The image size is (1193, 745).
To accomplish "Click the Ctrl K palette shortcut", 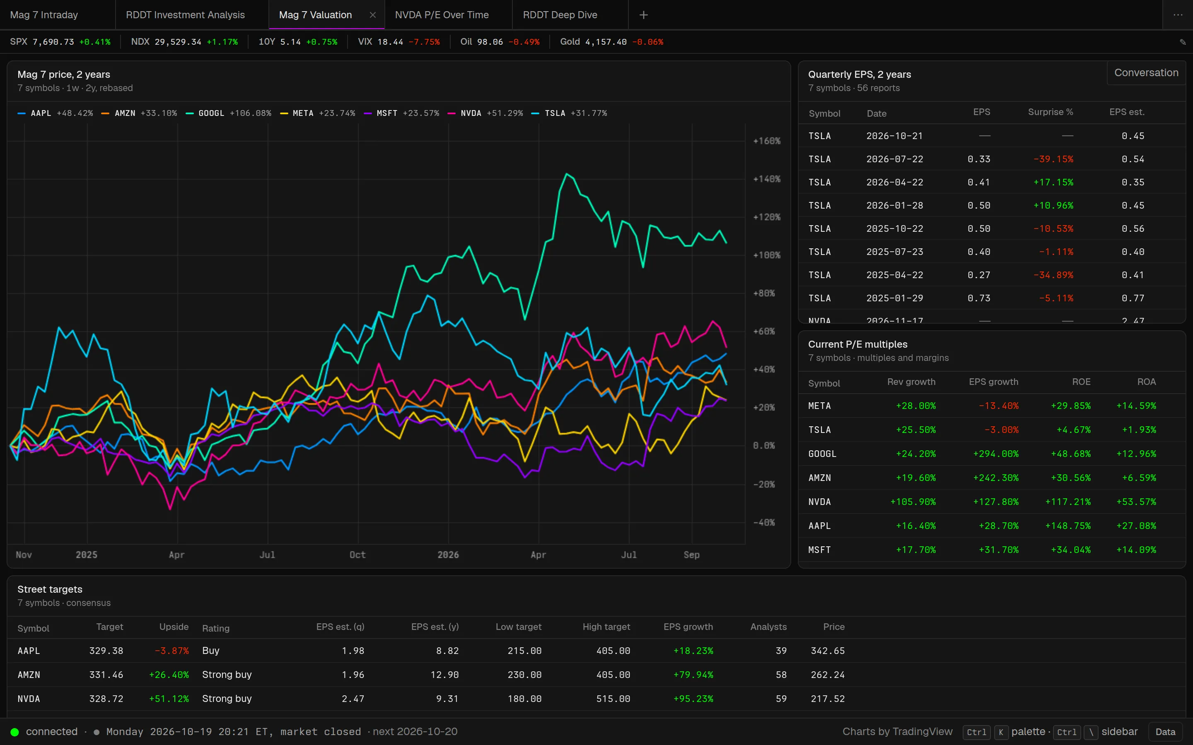I will (1004, 732).
